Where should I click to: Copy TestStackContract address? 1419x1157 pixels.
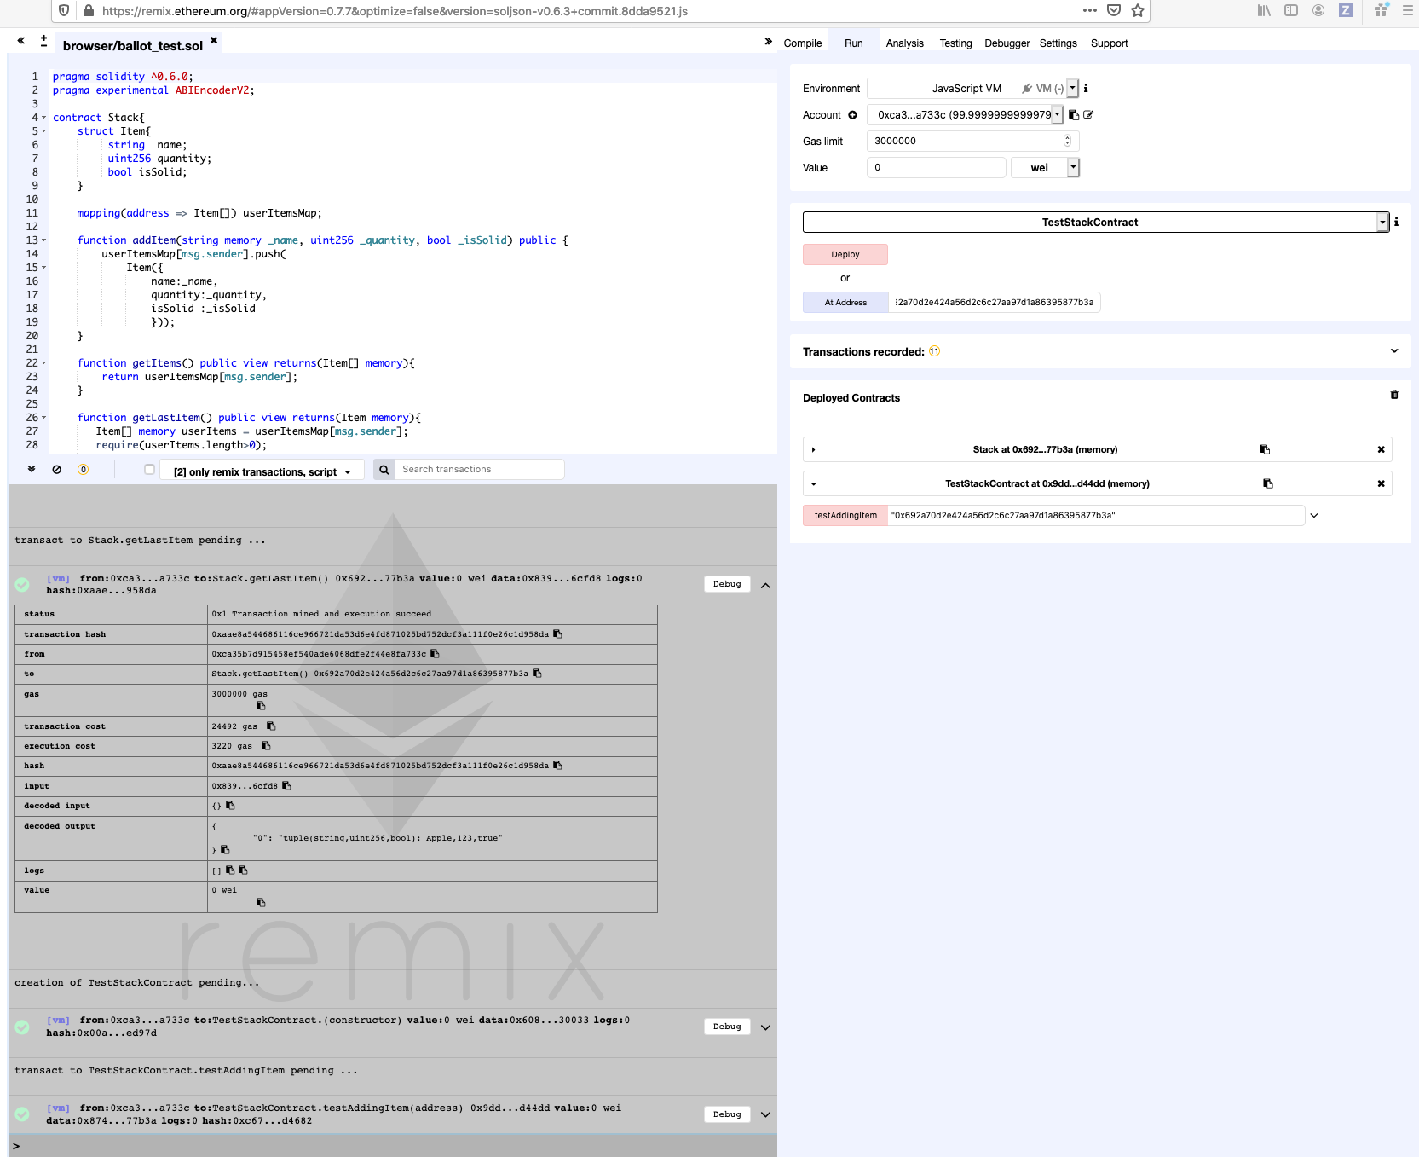[x=1268, y=483]
